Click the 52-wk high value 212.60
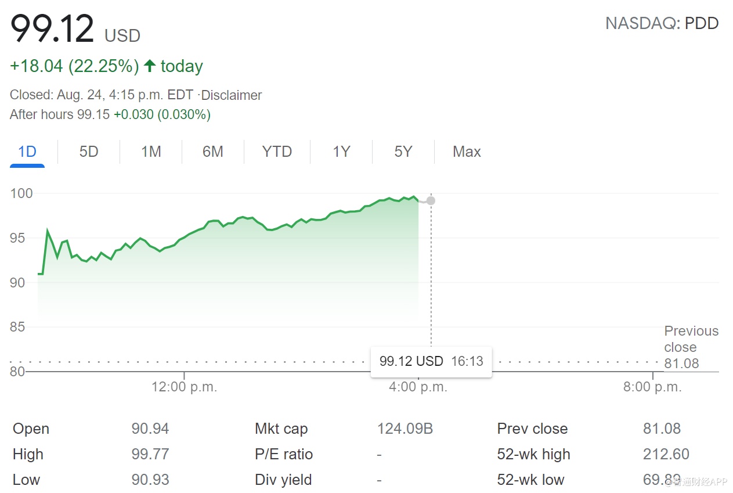 (666, 455)
